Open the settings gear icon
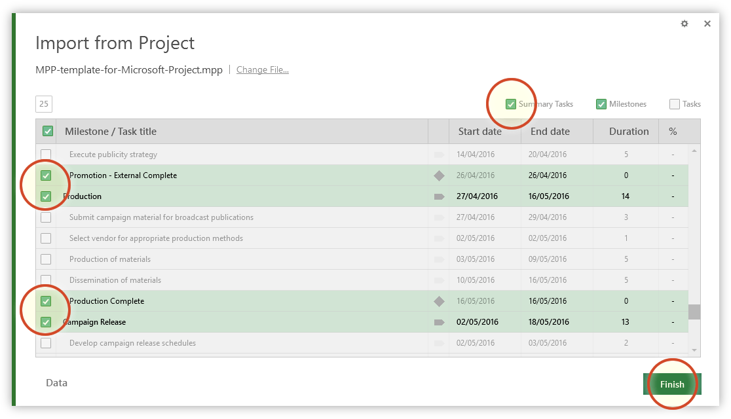Image resolution: width=731 pixels, height=419 pixels. click(x=684, y=24)
